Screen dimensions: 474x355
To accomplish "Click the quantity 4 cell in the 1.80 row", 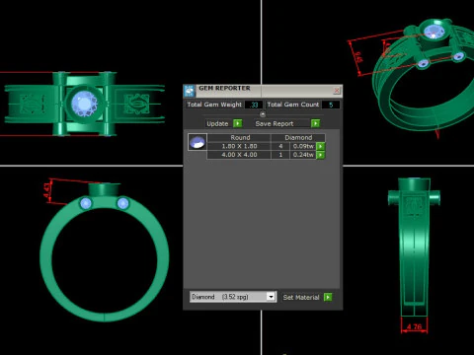I will 280,146.
